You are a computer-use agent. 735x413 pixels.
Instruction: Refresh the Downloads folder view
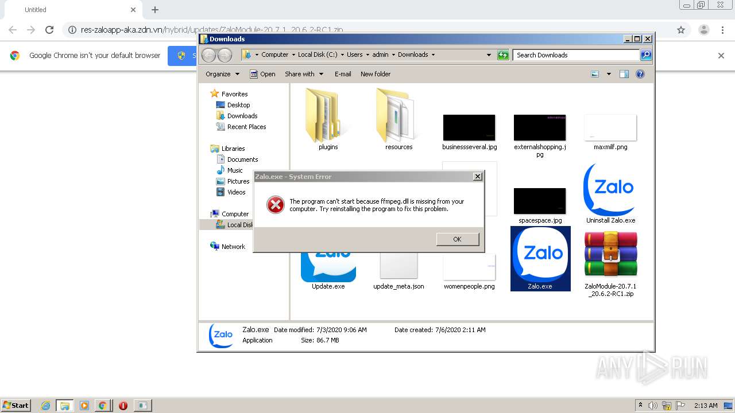(503, 55)
